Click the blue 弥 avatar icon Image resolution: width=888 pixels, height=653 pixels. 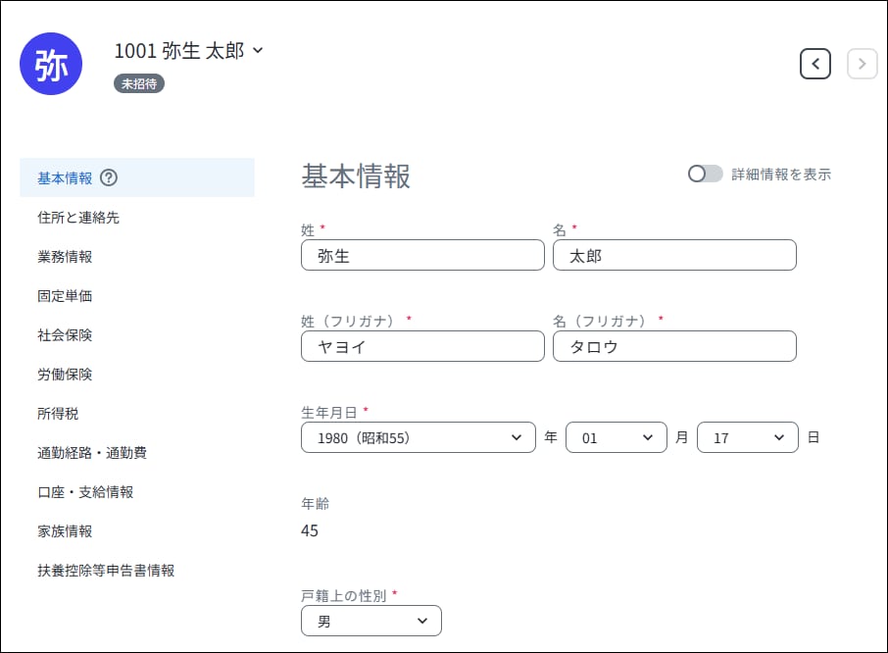coord(51,64)
